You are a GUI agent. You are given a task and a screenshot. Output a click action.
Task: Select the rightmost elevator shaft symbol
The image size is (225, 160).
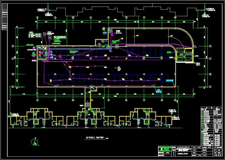point(146,122)
